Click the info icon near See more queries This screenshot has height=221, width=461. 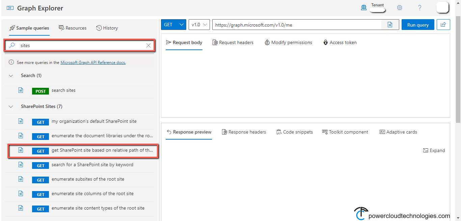pyautogui.click(x=11, y=62)
